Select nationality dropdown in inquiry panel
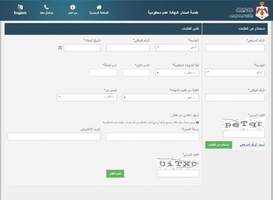The width and height of the screenshot is (273, 200). [x=235, y=72]
